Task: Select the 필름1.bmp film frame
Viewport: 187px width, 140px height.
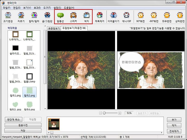Action: (x=29, y=78)
